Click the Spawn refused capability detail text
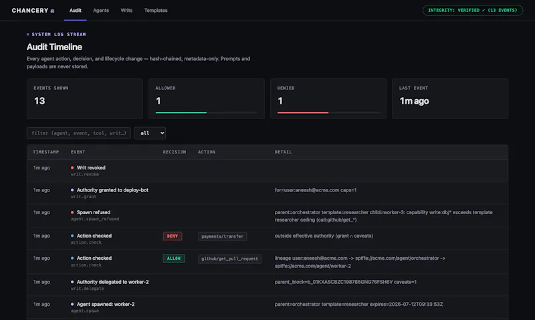Image resolution: width=535 pixels, height=320 pixels. pos(383,216)
